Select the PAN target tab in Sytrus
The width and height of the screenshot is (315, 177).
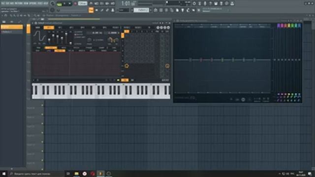[38, 48]
